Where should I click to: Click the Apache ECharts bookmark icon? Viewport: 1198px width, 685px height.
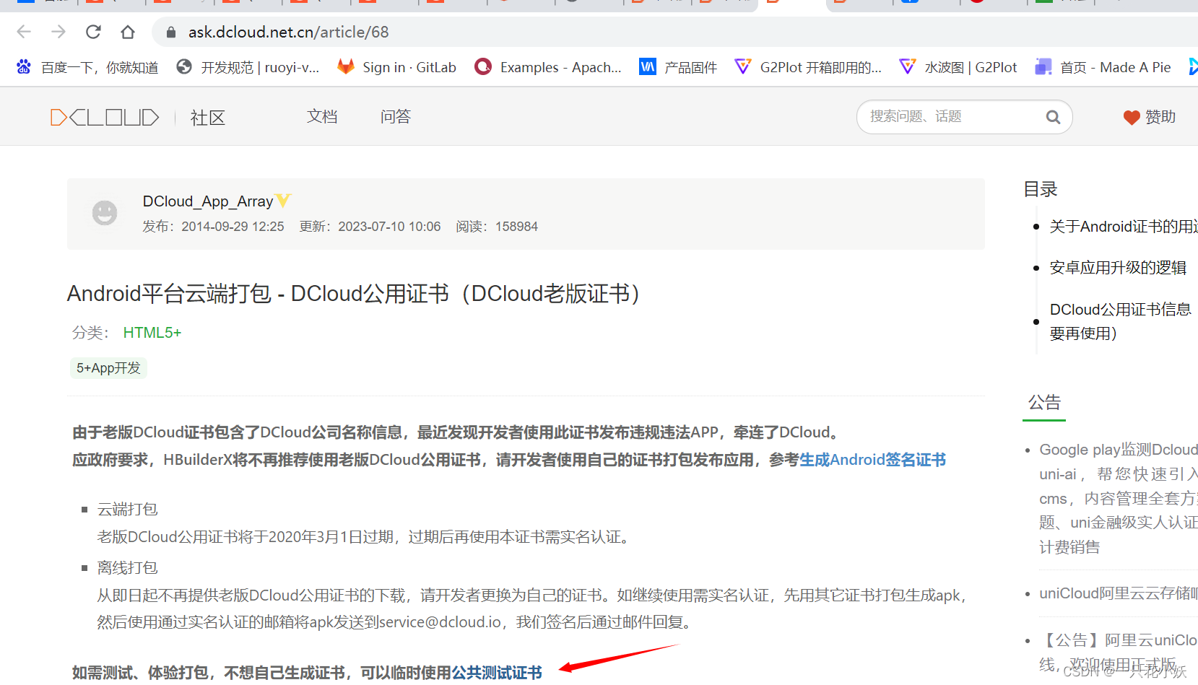(x=483, y=67)
